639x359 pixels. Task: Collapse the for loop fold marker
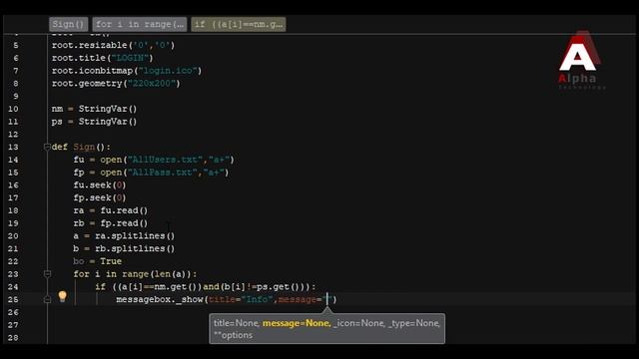(x=47, y=274)
